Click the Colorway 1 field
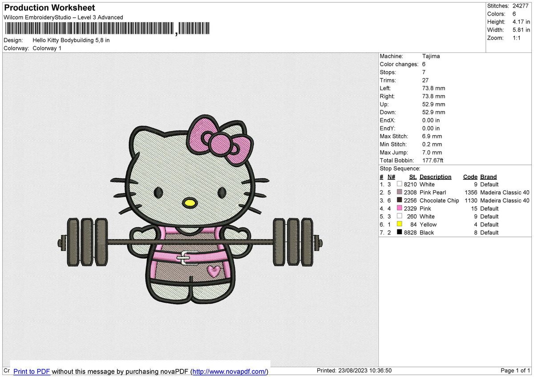The image size is (534, 377). click(47, 48)
